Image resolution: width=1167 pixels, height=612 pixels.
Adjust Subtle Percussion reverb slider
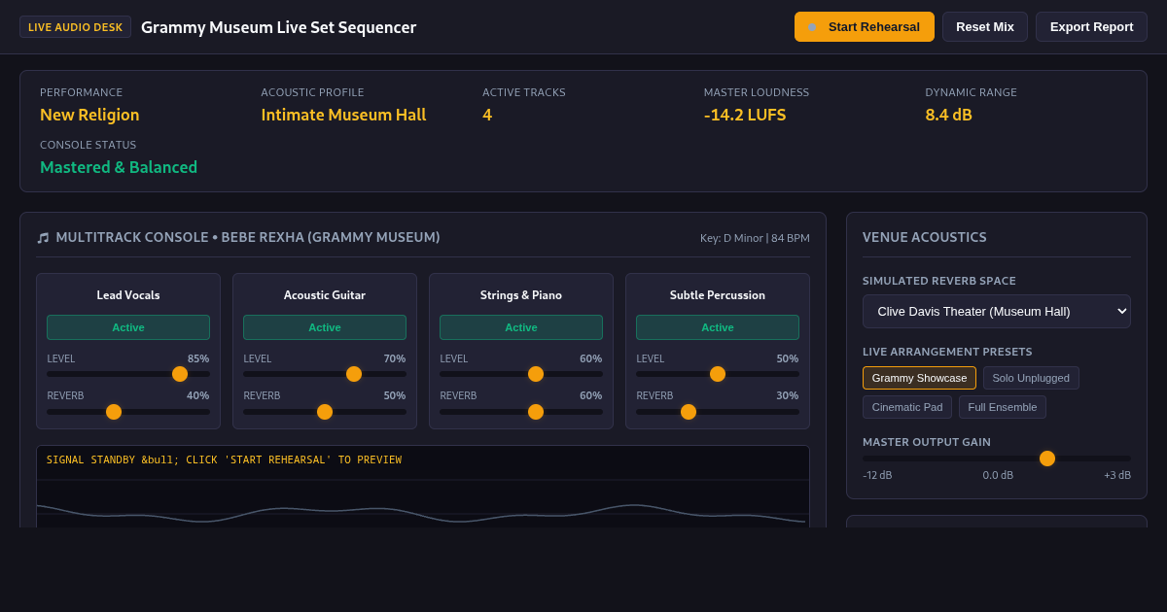718,412
